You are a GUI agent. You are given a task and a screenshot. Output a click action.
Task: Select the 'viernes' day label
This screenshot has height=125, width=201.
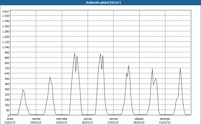(x=113, y=119)
